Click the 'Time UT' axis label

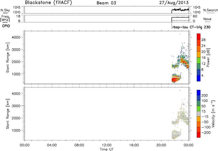click(x=107, y=149)
